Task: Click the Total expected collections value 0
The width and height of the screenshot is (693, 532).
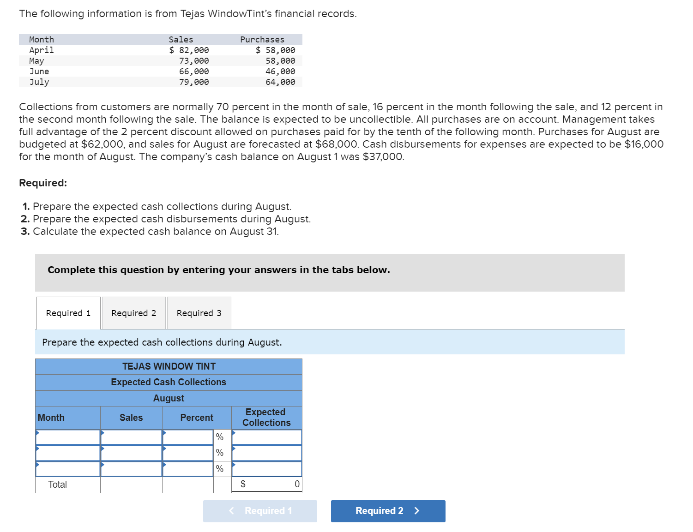Action: click(x=297, y=484)
